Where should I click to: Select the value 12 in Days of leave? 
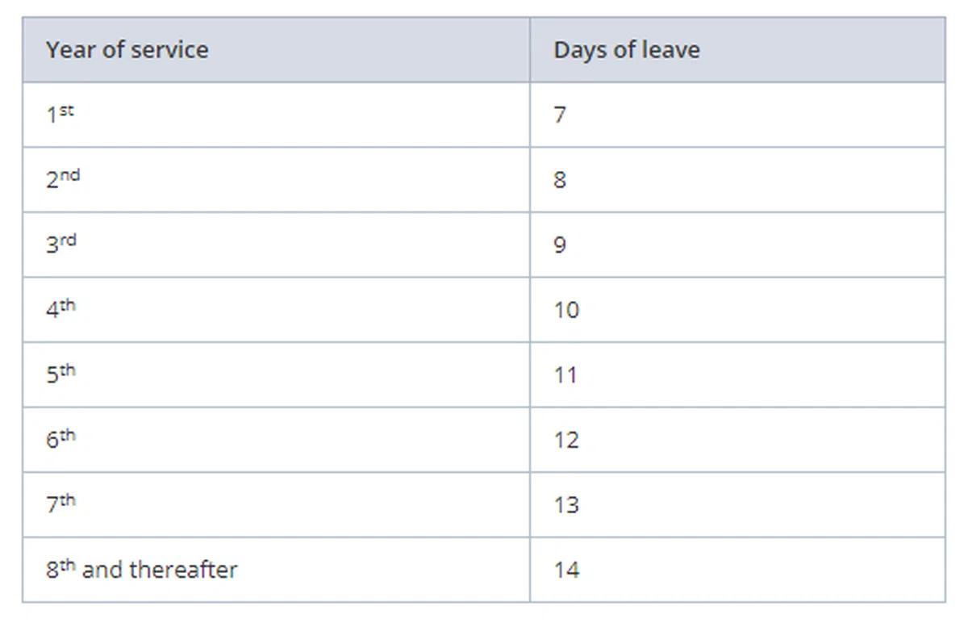click(x=566, y=440)
